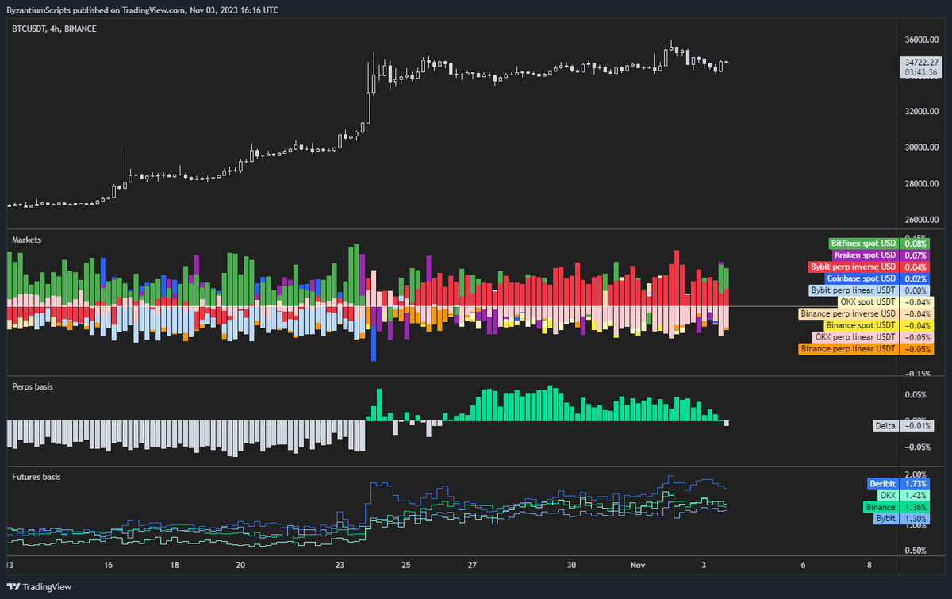Click the -0.05% axis label in Perps basis
This screenshot has width=952, height=599.
click(917, 447)
